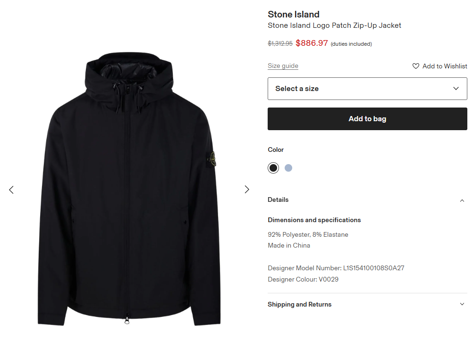Open the Size guide link
This screenshot has height=349, width=473.
pyautogui.click(x=283, y=66)
